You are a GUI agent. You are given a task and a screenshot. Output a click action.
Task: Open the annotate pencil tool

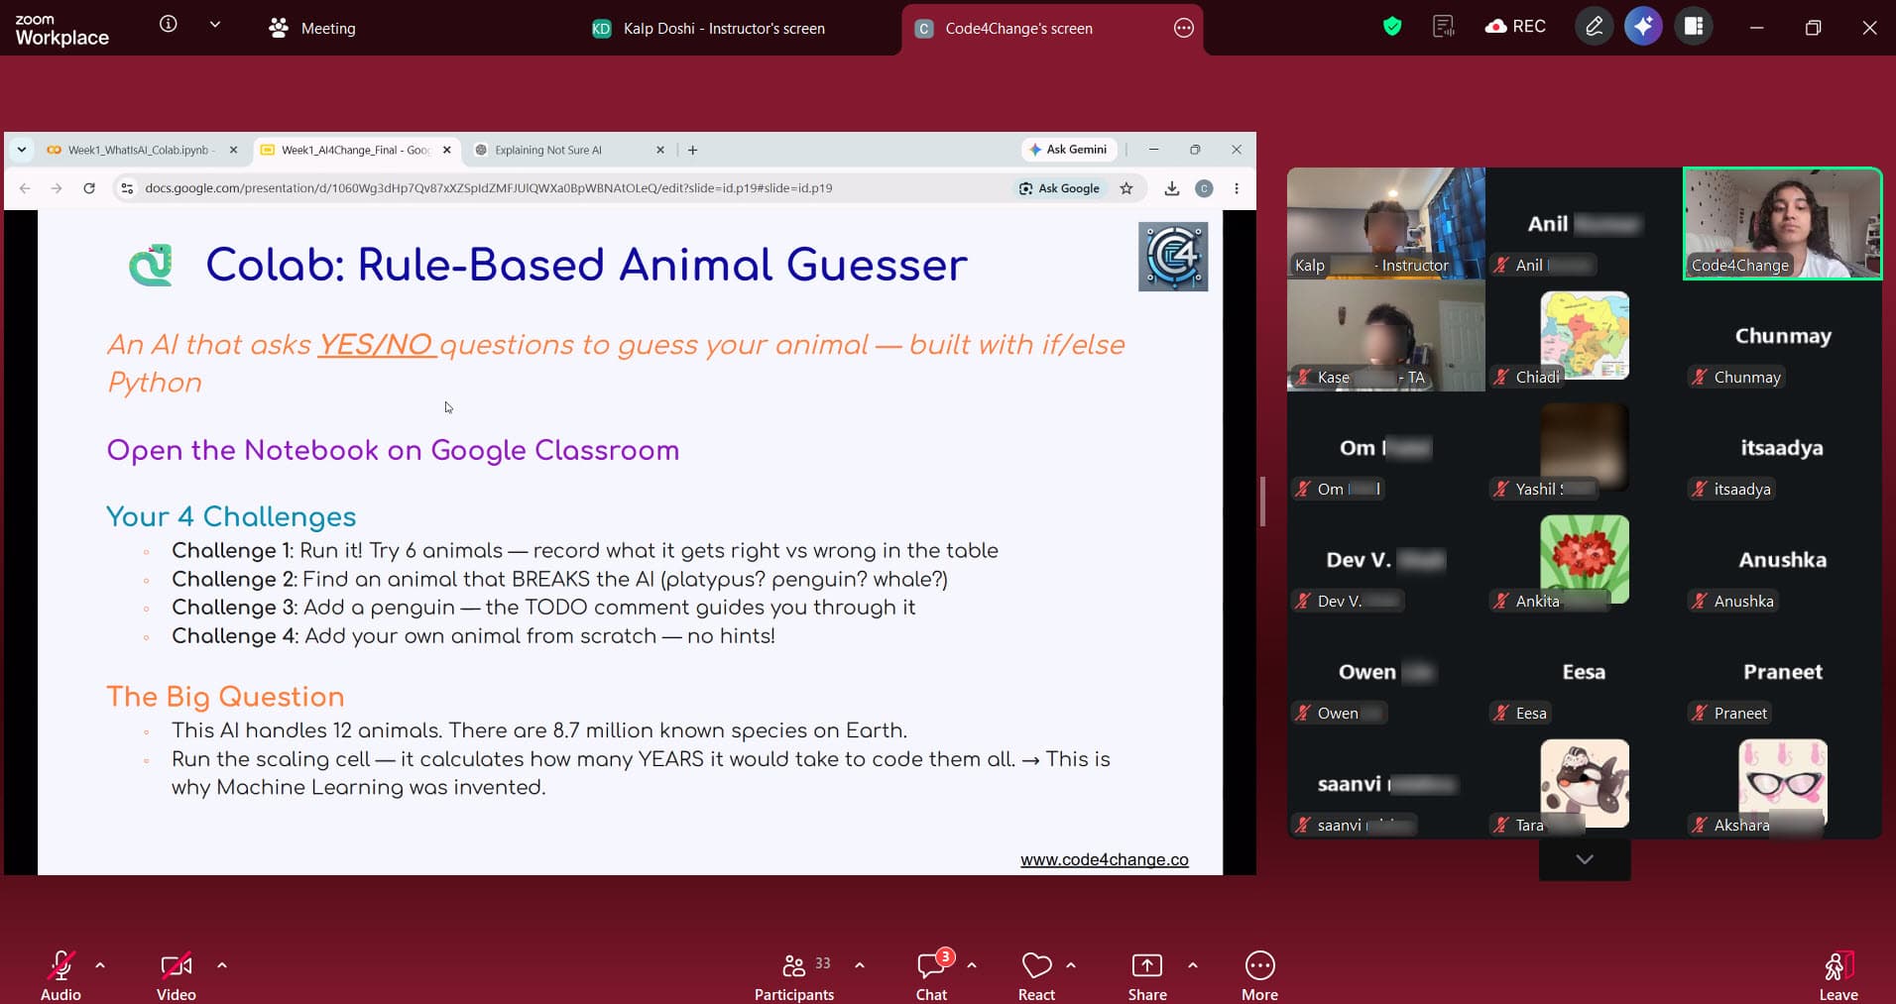(1595, 27)
